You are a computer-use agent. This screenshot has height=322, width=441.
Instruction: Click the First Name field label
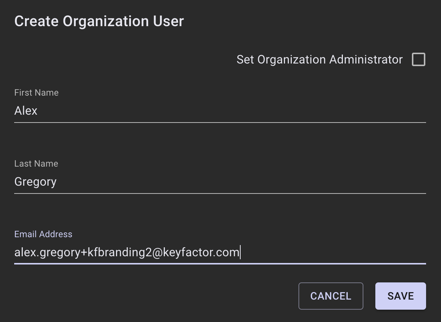[36, 93]
